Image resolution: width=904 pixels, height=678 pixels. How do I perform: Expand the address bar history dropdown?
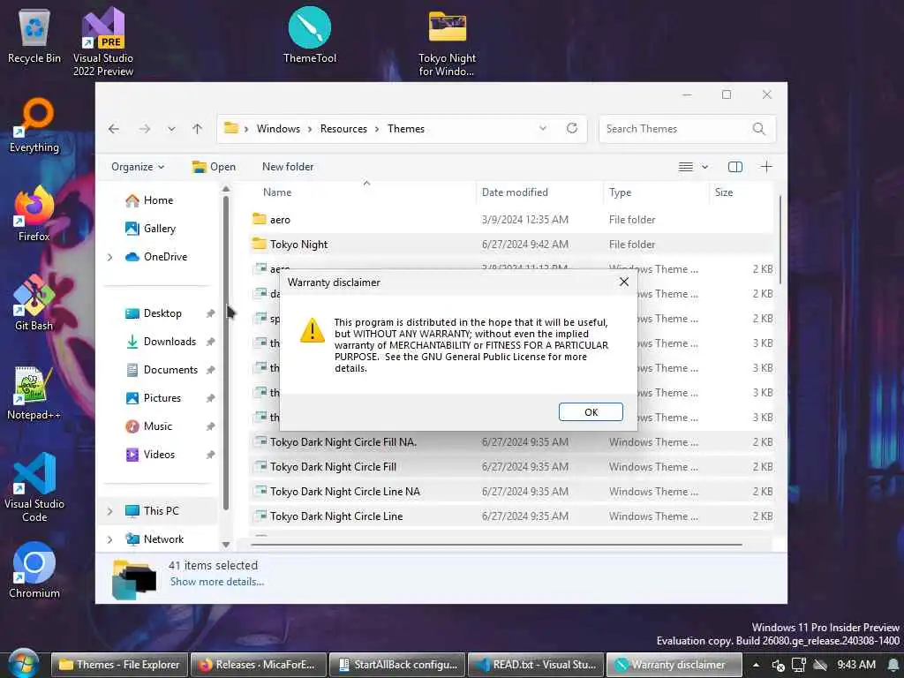pyautogui.click(x=543, y=129)
